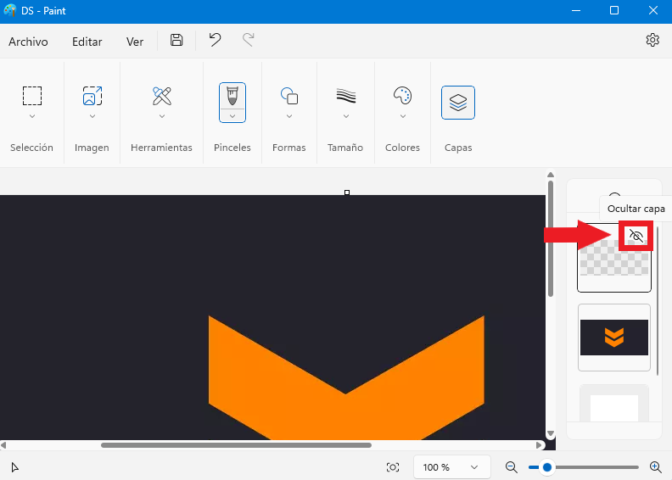This screenshot has width=672, height=480.
Task: Maximize the Paint window
Action: [614, 10]
